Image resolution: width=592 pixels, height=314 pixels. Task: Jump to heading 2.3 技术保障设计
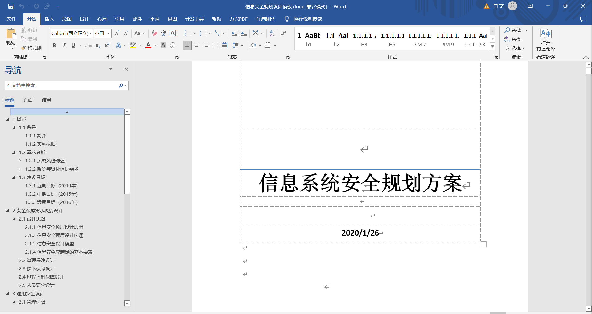point(37,269)
